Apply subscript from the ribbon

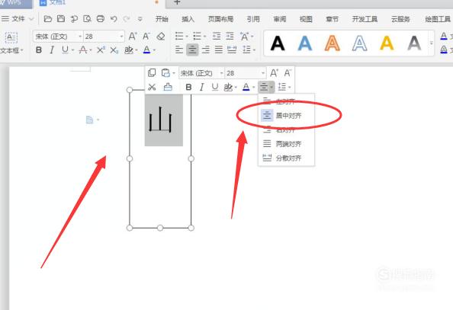point(114,50)
